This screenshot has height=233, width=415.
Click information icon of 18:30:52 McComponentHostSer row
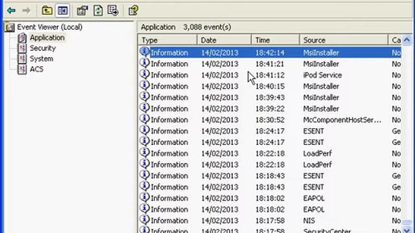[145, 119]
